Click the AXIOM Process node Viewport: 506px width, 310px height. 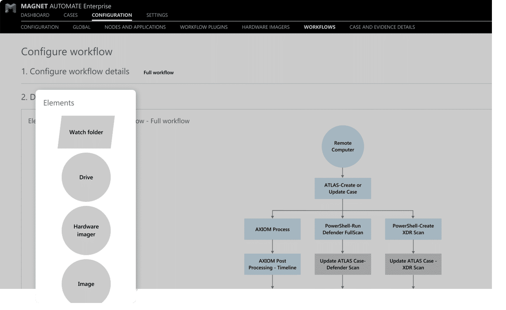pyautogui.click(x=272, y=229)
